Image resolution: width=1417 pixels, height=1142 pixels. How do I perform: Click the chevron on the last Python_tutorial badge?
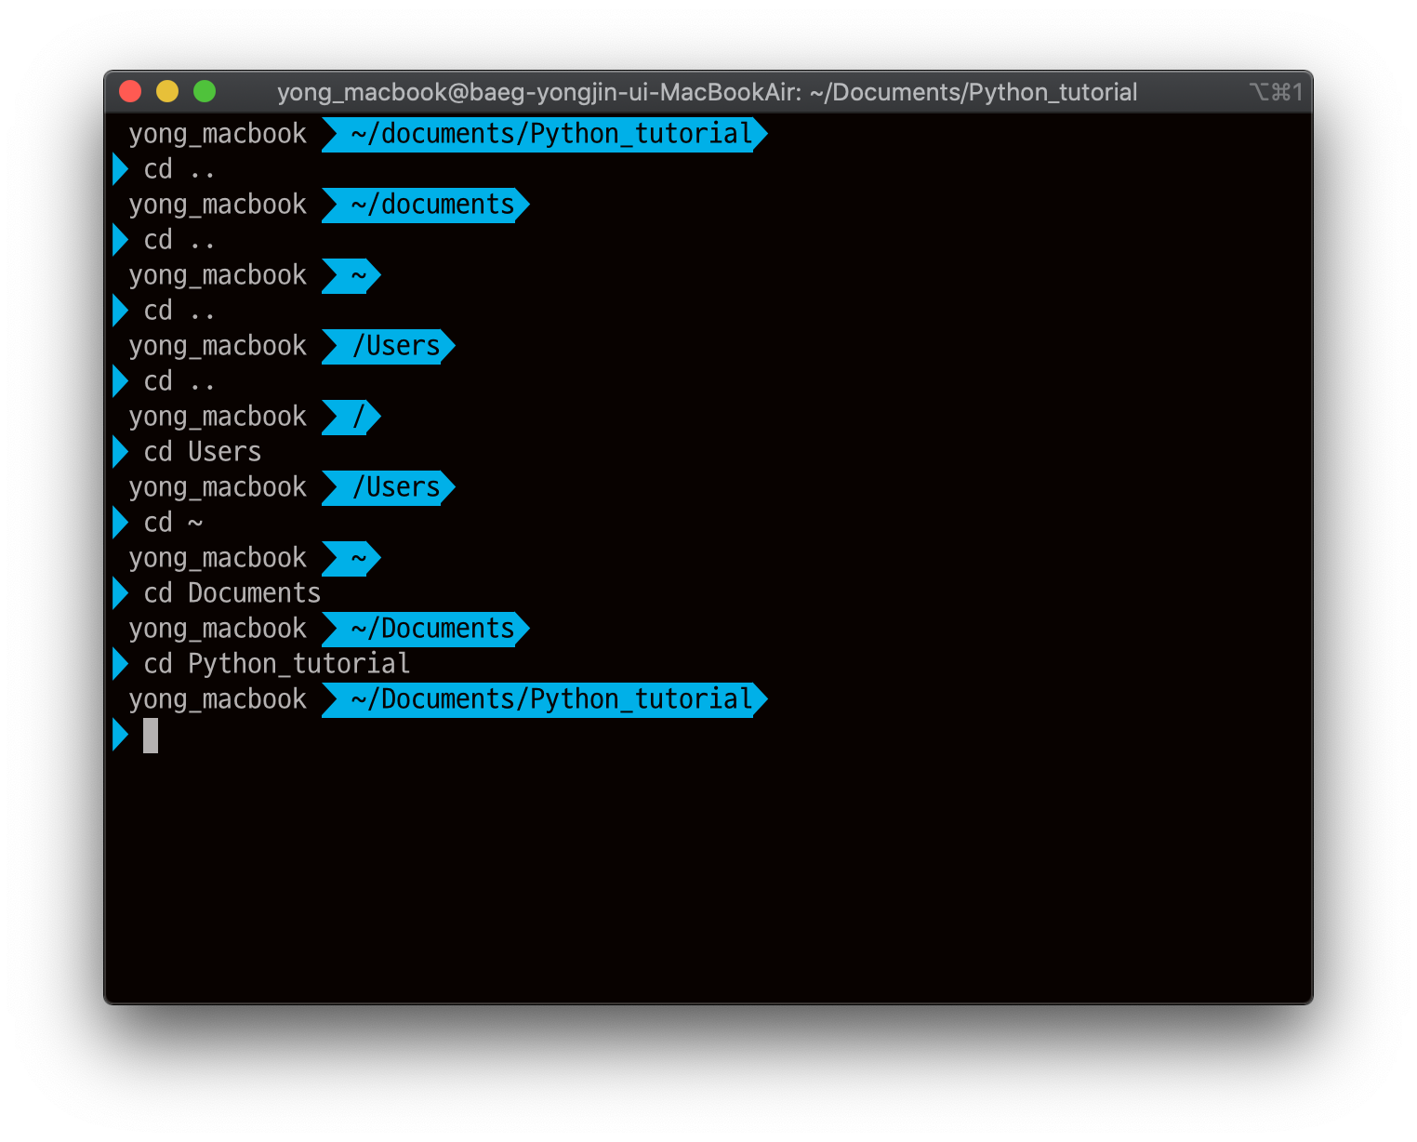[760, 699]
